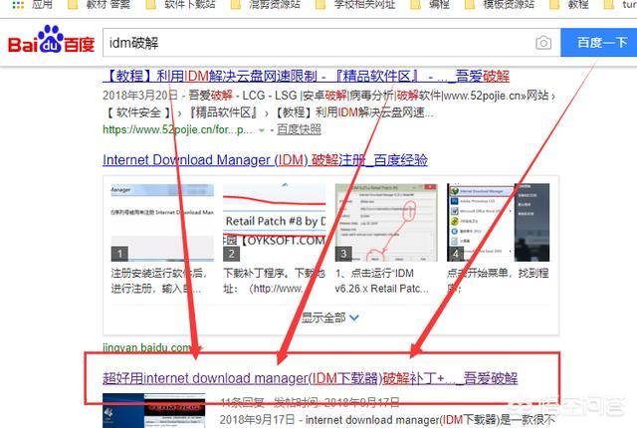Open step 3 thumbnail with patch dialog
Image resolution: width=637 pixels, height=428 pixels.
[x=386, y=223]
